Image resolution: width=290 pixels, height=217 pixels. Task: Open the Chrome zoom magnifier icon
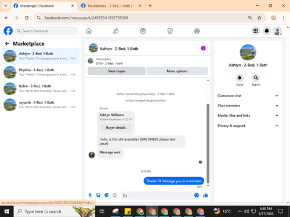click(x=250, y=18)
